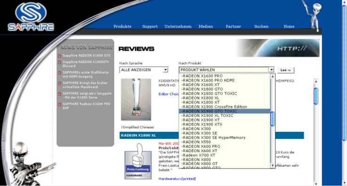Click the Preis/Leistung thumbs-up award badge
The image size is (347, 186).
click(x=138, y=162)
